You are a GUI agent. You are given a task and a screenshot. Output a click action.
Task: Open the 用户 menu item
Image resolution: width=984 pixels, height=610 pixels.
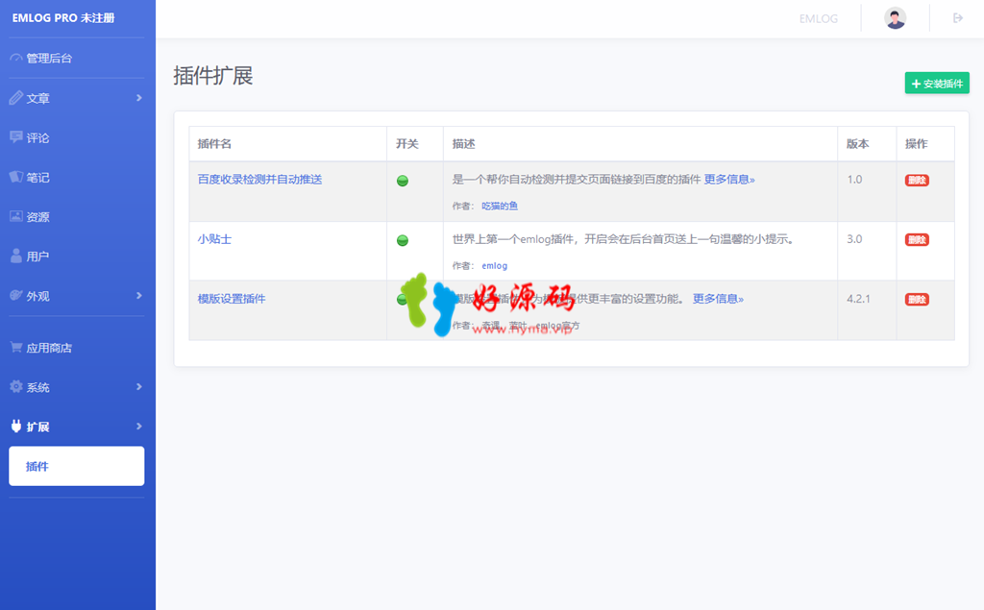(x=77, y=256)
